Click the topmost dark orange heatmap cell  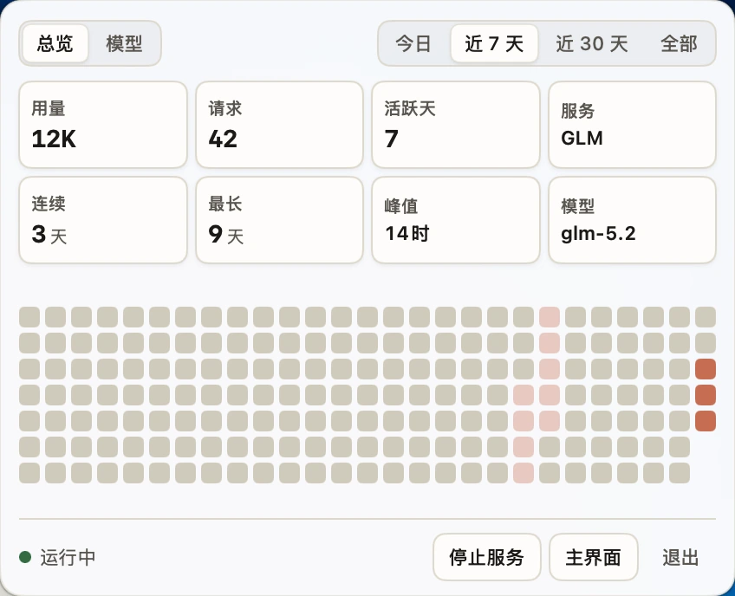705,369
